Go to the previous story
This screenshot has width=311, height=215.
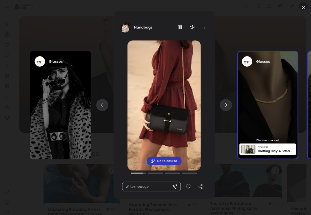click(102, 105)
